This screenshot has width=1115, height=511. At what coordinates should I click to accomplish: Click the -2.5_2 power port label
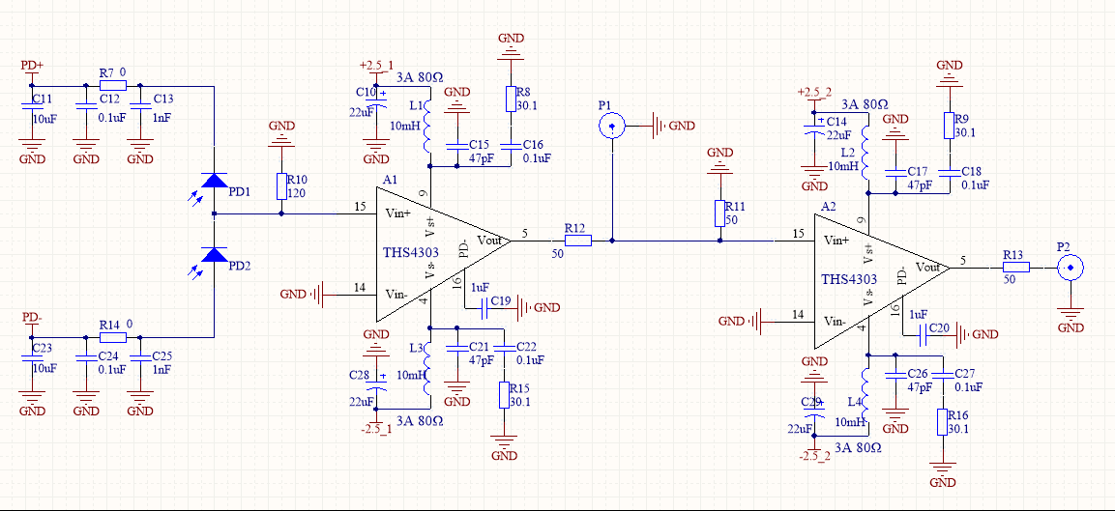tap(814, 456)
